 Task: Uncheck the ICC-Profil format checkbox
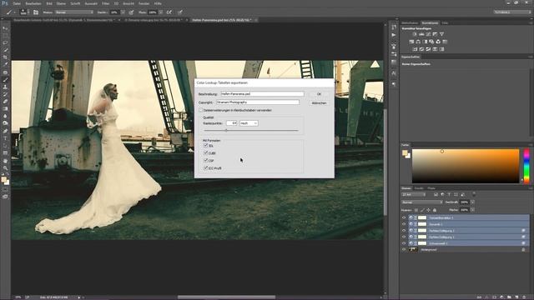pyautogui.click(x=206, y=168)
